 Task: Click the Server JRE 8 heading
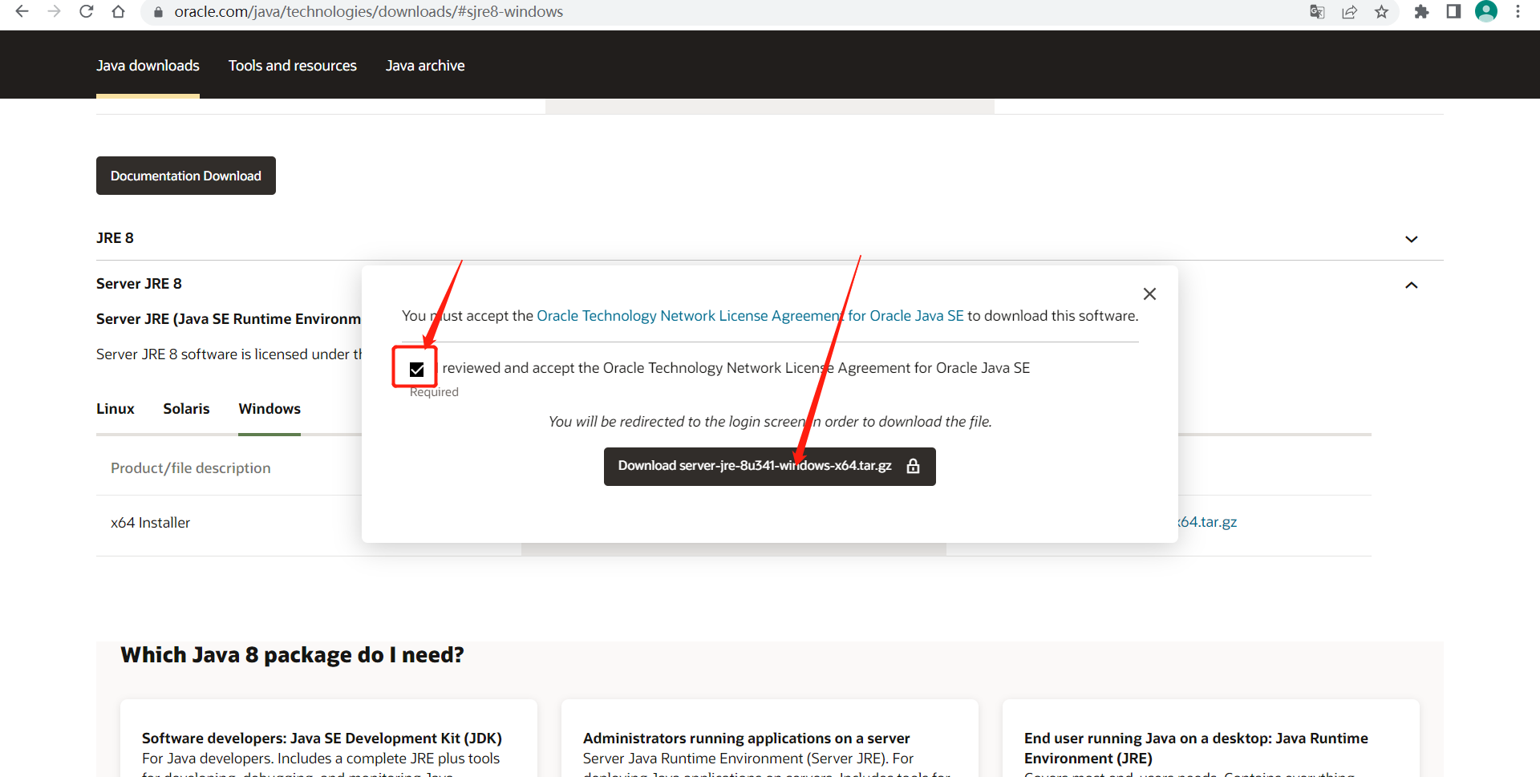(x=139, y=284)
